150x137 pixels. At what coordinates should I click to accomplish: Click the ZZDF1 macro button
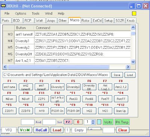pos(9,111)
